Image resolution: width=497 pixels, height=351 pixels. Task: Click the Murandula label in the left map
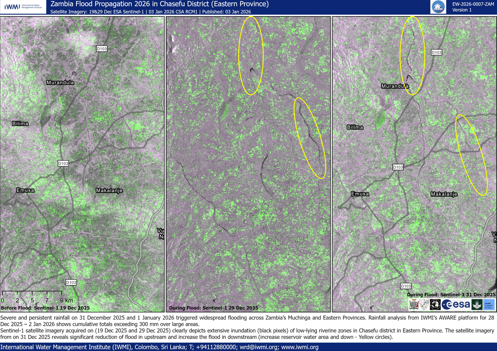[60, 83]
